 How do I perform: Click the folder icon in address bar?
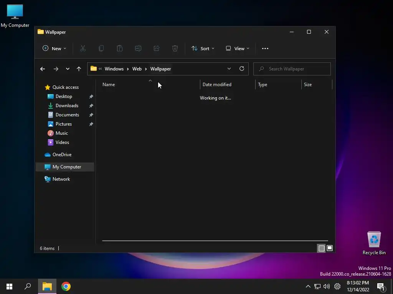coord(94,69)
